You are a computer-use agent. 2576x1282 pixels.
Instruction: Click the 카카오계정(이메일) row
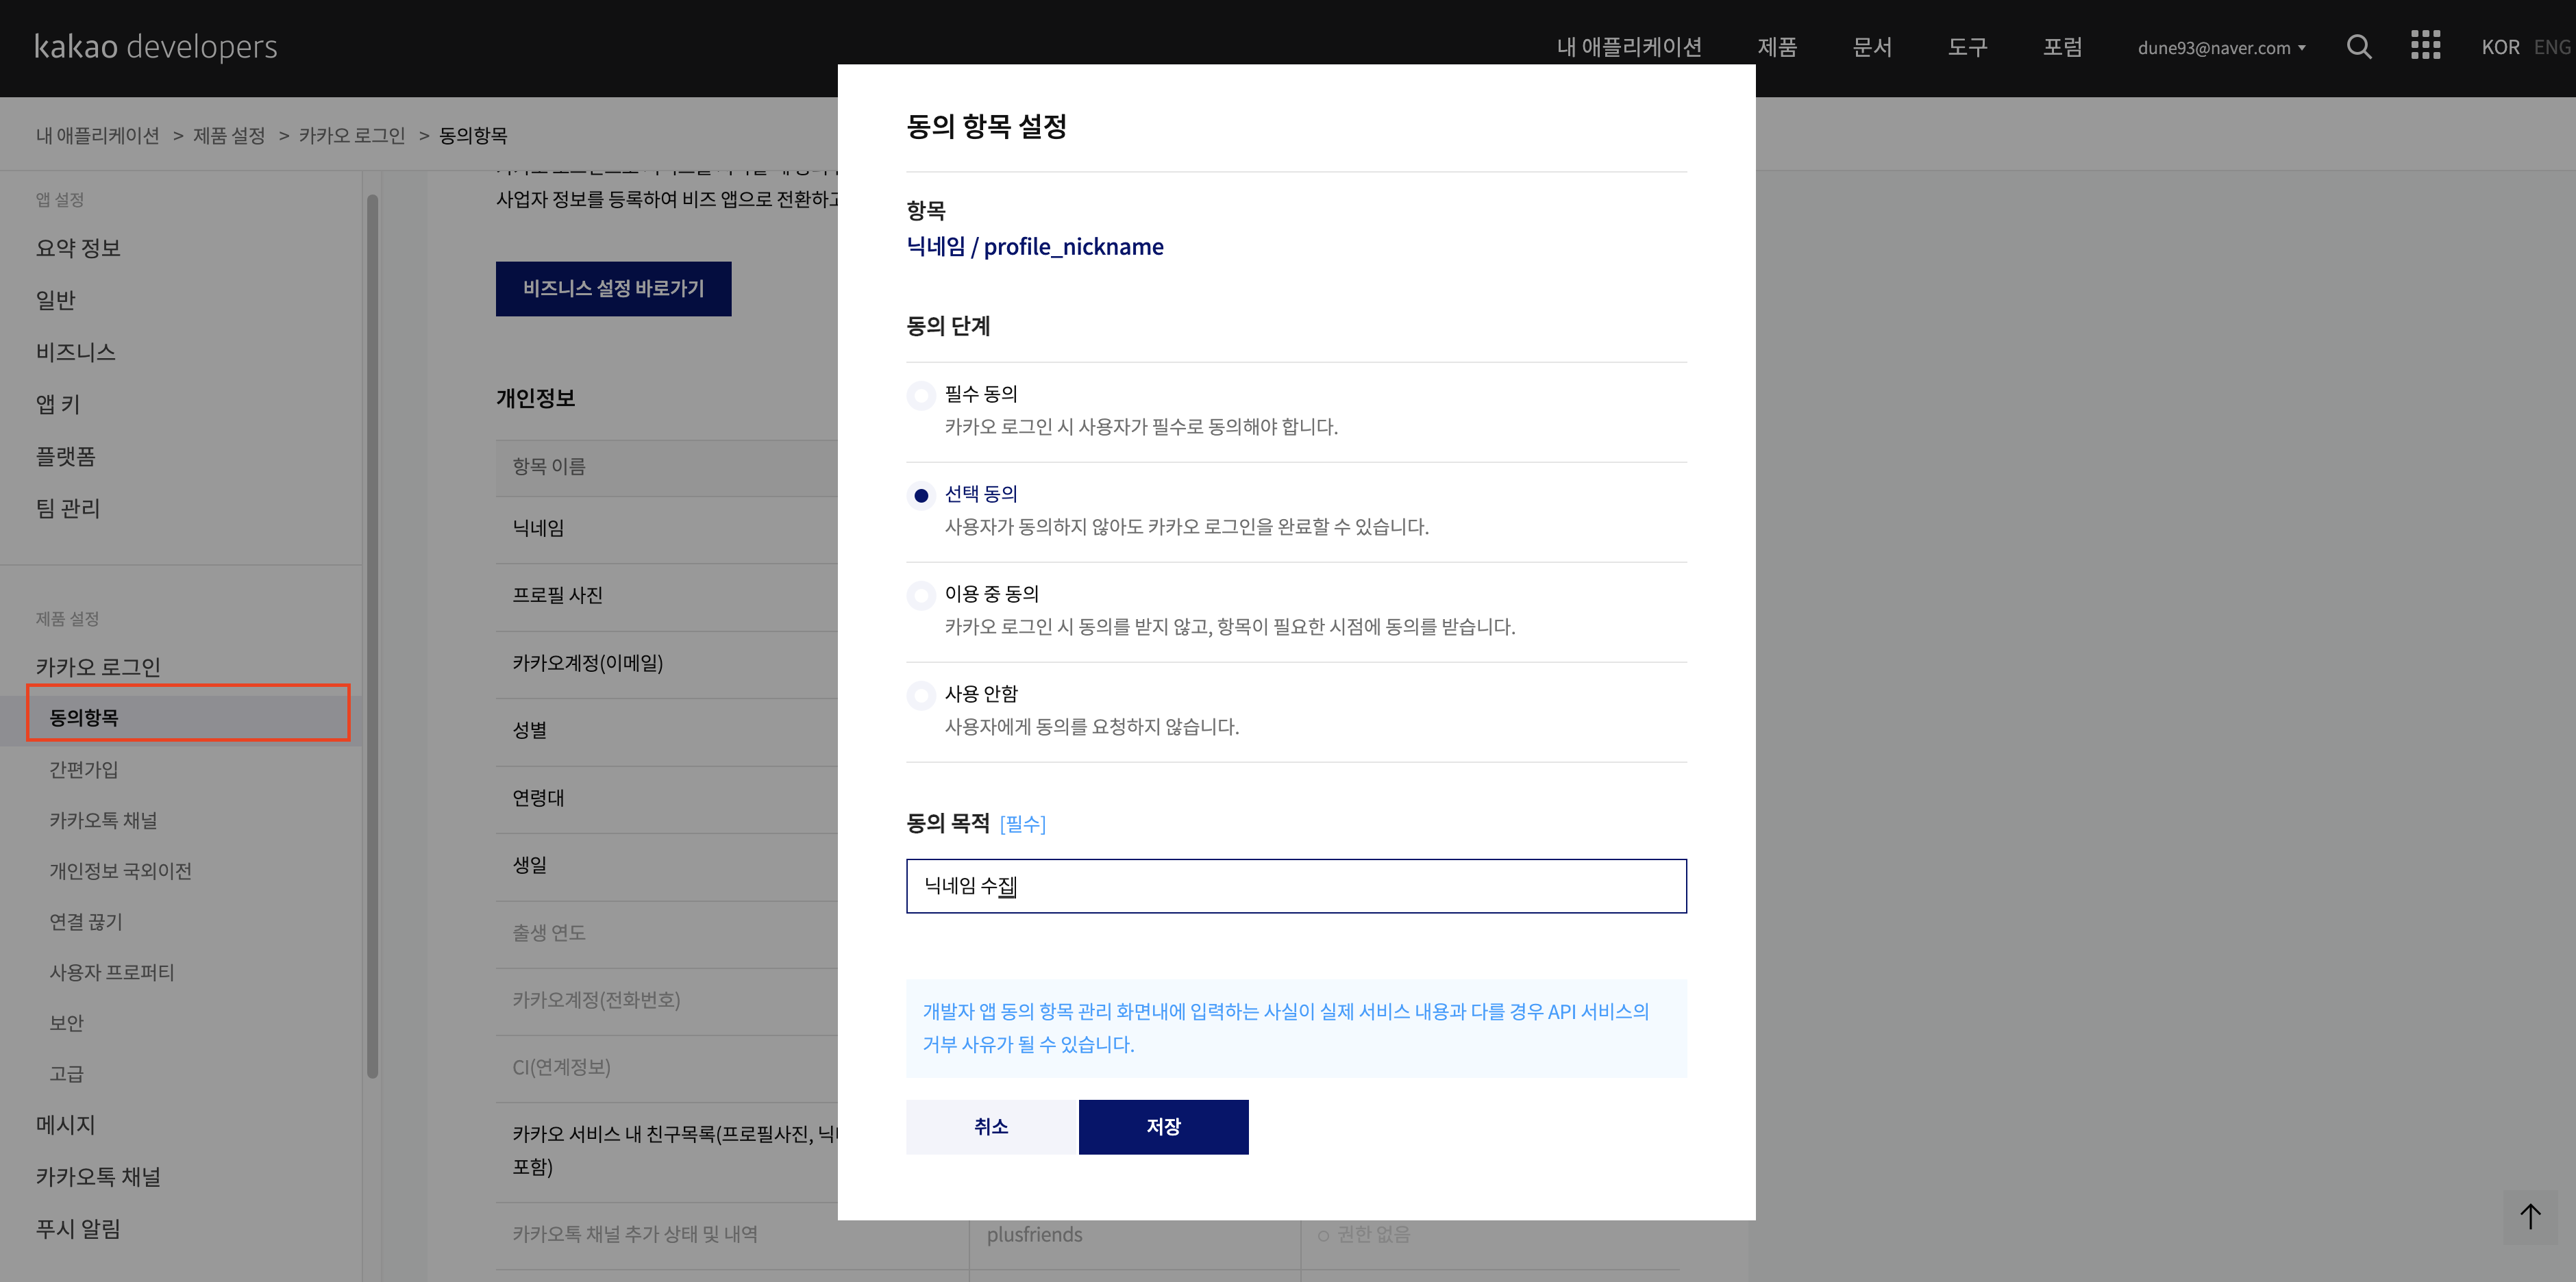666,664
